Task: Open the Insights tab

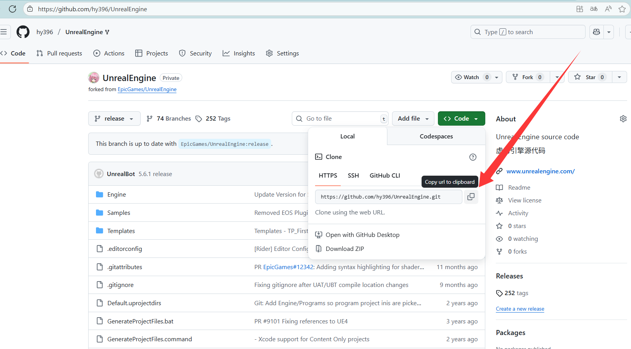Action: pos(239,53)
